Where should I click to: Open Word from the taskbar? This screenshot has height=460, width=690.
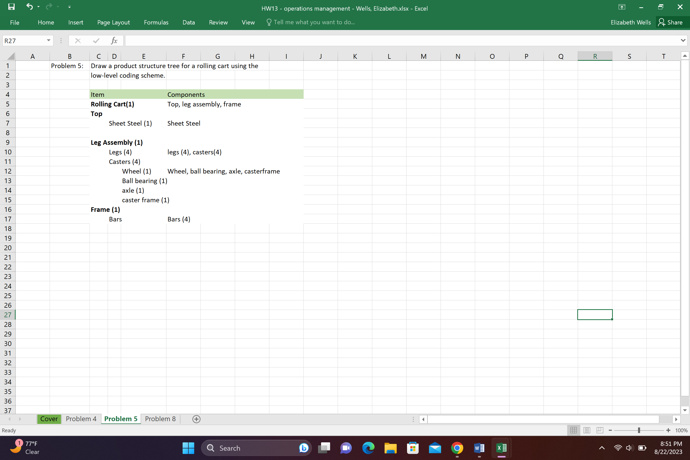(x=479, y=448)
